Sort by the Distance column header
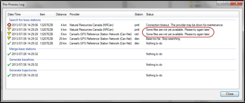This screenshot has height=103, width=245. [x=61, y=14]
